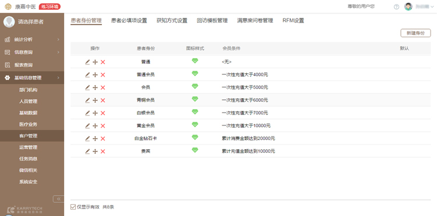
Task: Open help via question mark icon
Action: pyautogui.click(x=396, y=6)
